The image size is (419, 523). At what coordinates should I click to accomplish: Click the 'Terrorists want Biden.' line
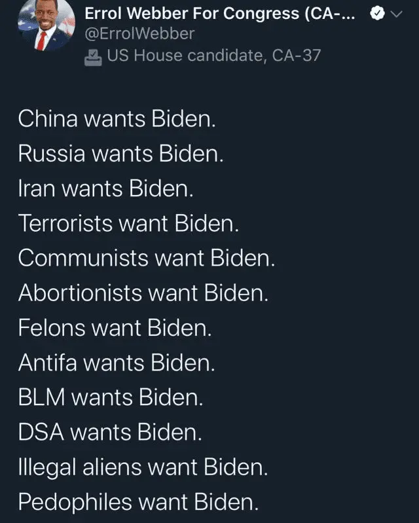pyautogui.click(x=128, y=223)
